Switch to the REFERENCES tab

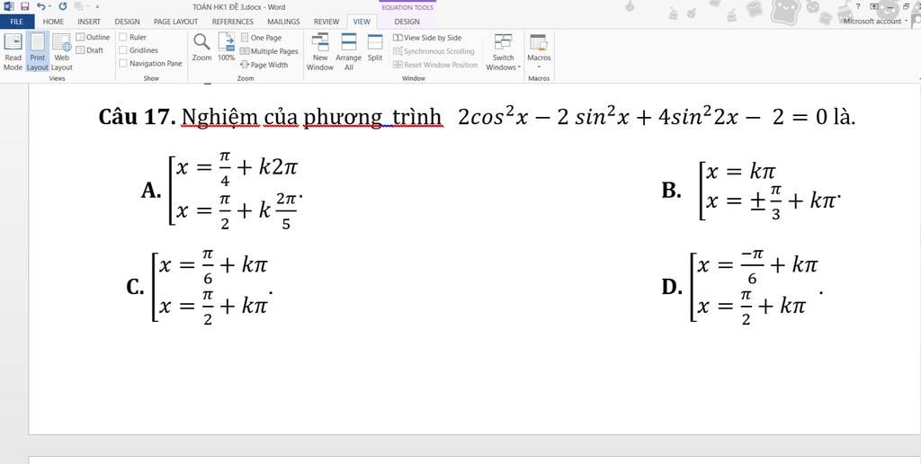233,22
